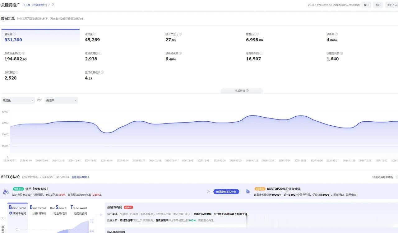Click the 待优化 red badge beside 店铺专有词
This screenshot has width=398, height=233.
pos(128,207)
